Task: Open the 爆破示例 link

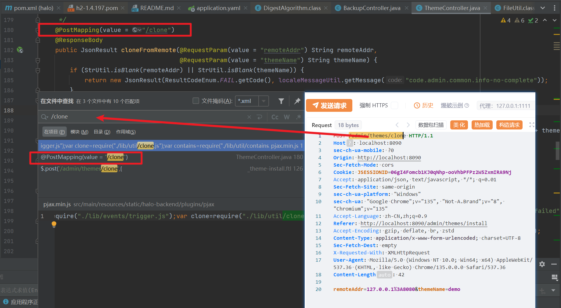Action: point(452,105)
